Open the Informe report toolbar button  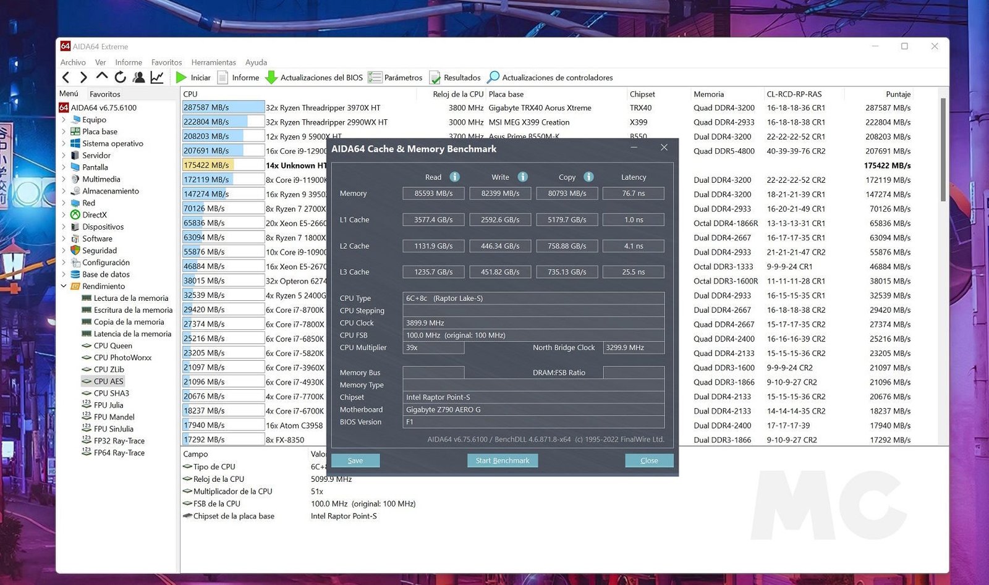(x=238, y=77)
